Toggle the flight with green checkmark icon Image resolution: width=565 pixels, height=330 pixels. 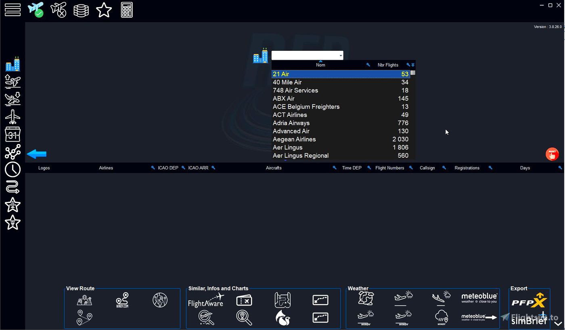point(36,10)
